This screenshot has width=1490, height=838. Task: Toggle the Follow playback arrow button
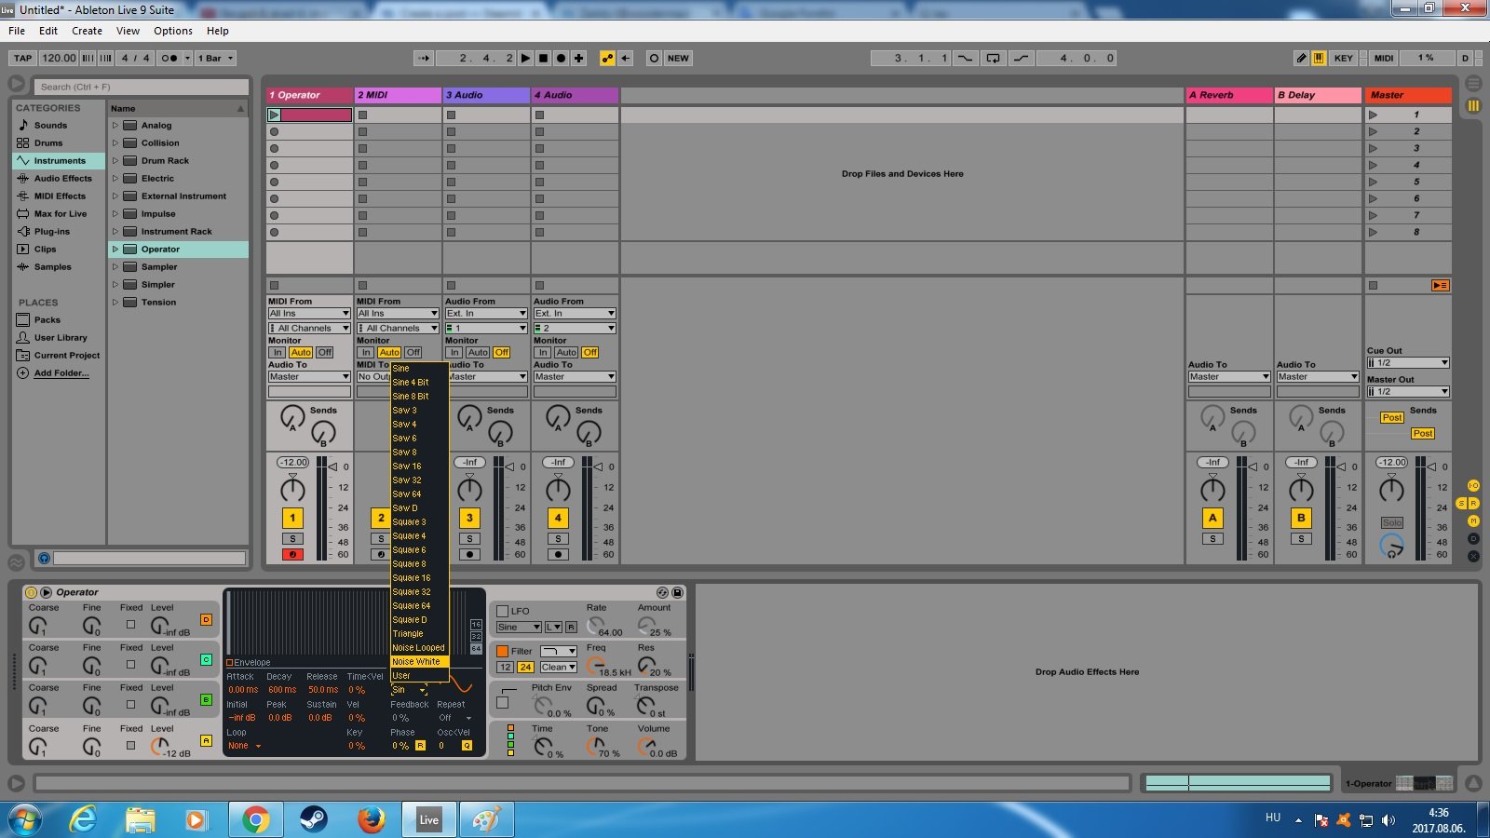[x=425, y=58]
